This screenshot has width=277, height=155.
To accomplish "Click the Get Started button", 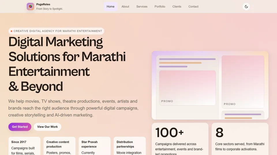I will coord(20,127).
